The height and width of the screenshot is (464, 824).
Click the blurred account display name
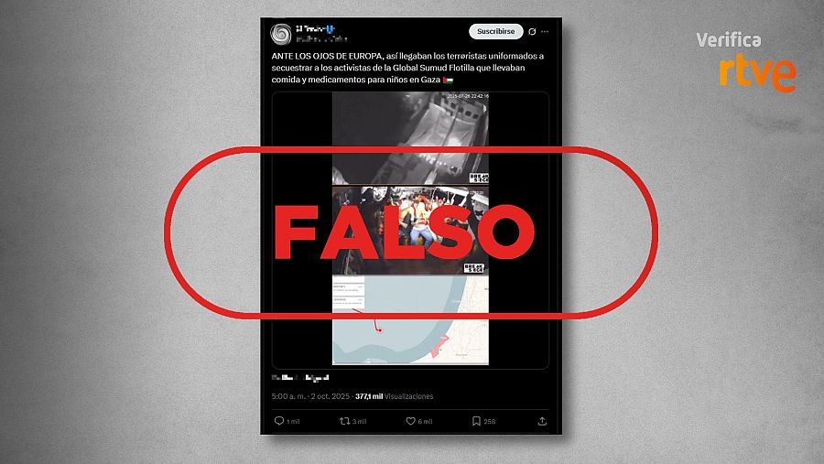point(315,29)
